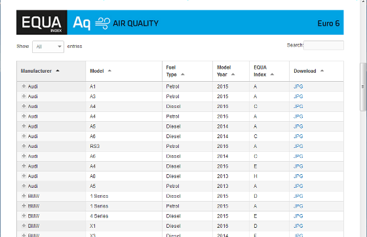Click Petrol cell in Audi A1 row
The image size is (367, 237).
tap(173, 86)
